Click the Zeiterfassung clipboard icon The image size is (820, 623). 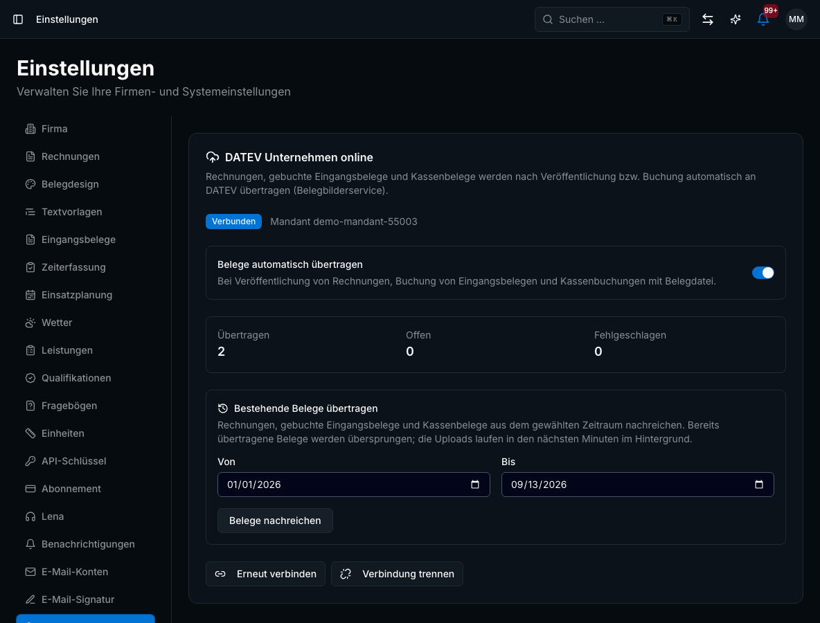30,267
